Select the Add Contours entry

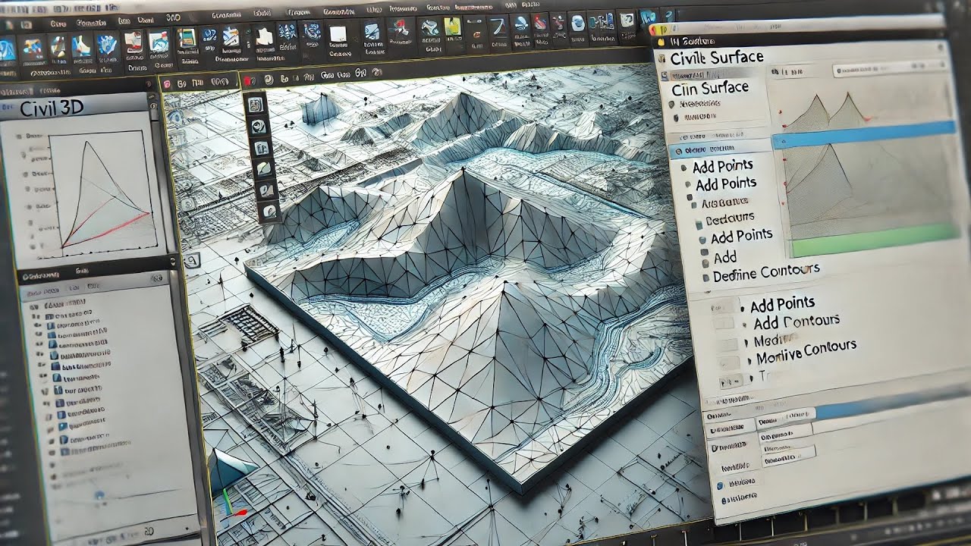(797, 322)
